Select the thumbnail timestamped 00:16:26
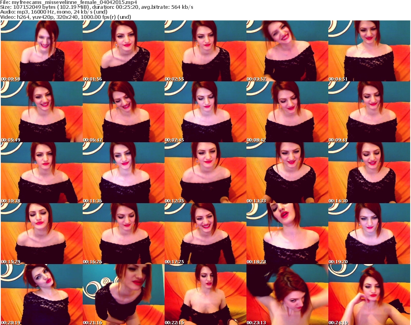411x325 pixels. pos(124,234)
